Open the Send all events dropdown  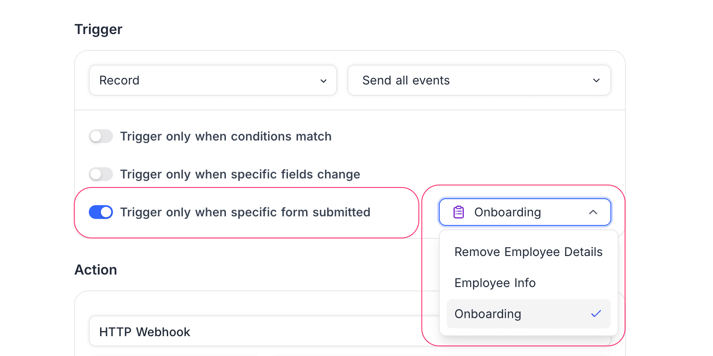click(x=478, y=80)
